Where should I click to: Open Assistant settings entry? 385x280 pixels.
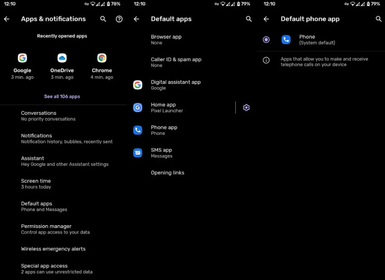[x=63, y=161]
